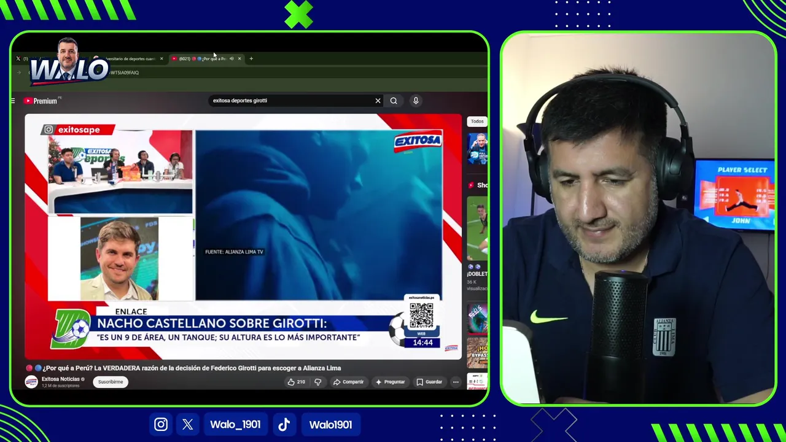Switch to the 'deportes' browser tab
Screen dimensions: 786x442
(x=130, y=58)
